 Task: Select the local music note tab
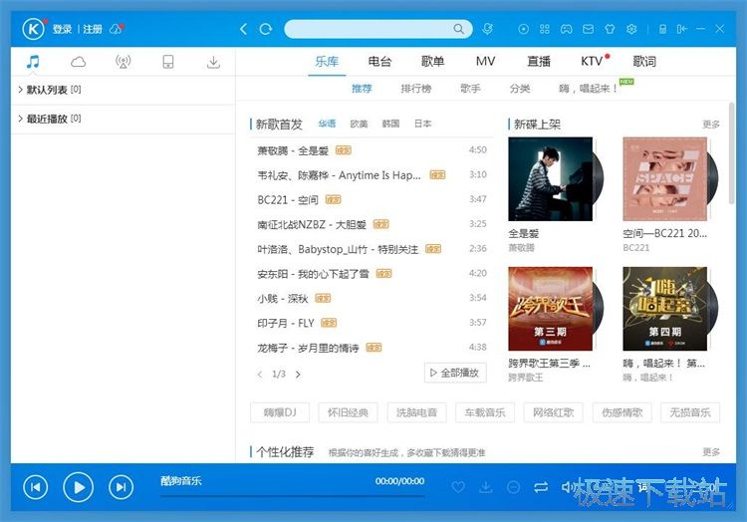tap(33, 62)
